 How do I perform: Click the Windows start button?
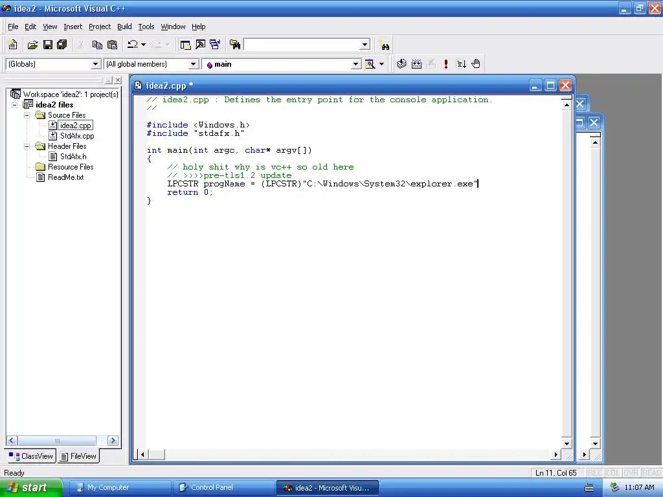pyautogui.click(x=31, y=488)
